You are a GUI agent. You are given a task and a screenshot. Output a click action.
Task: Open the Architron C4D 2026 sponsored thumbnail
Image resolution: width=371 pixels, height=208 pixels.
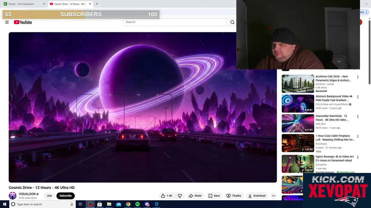pyautogui.click(x=298, y=84)
